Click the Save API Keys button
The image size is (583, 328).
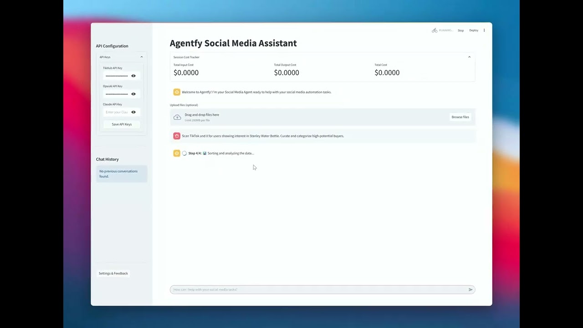(x=122, y=124)
